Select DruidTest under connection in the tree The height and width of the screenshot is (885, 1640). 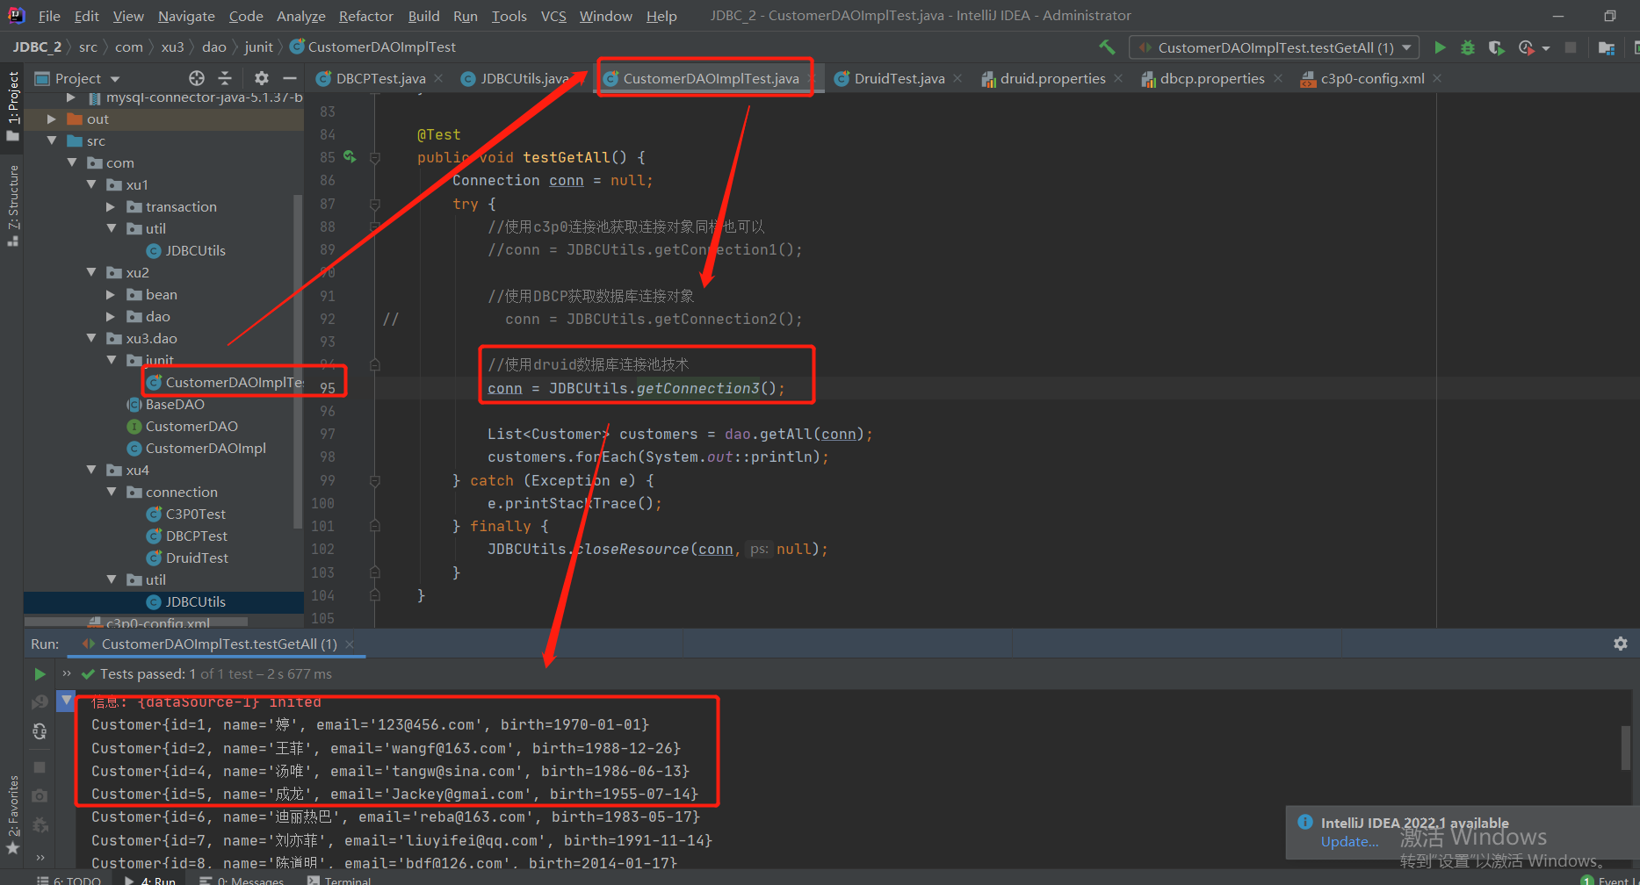click(197, 558)
